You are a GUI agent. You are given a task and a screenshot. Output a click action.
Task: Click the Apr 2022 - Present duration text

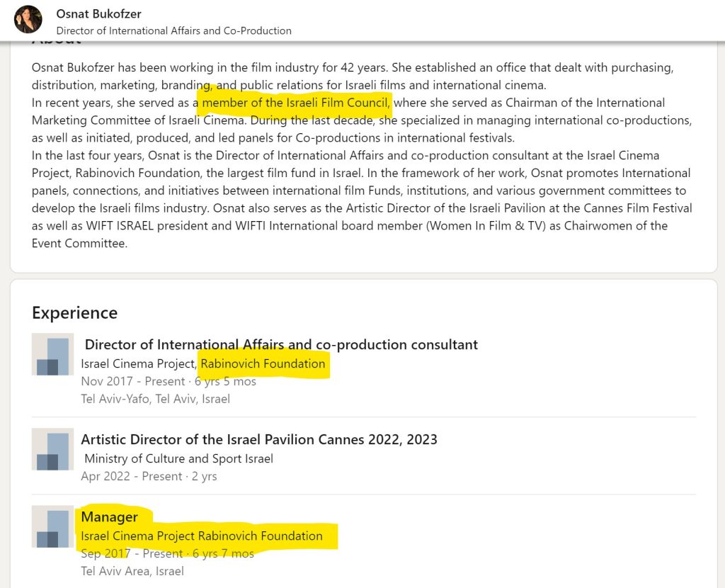click(149, 476)
